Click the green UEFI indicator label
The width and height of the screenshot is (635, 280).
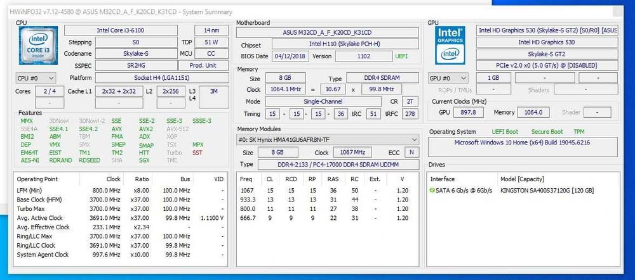pos(402,56)
